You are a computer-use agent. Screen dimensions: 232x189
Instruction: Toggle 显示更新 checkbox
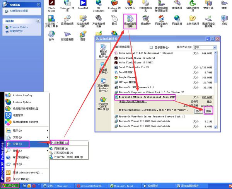[x=151, y=47]
